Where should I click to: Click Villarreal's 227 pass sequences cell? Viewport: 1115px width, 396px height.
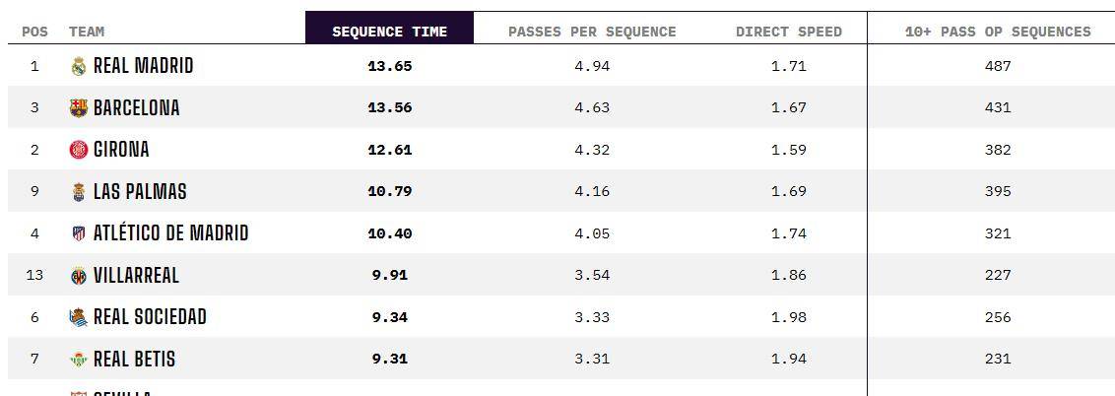(998, 276)
